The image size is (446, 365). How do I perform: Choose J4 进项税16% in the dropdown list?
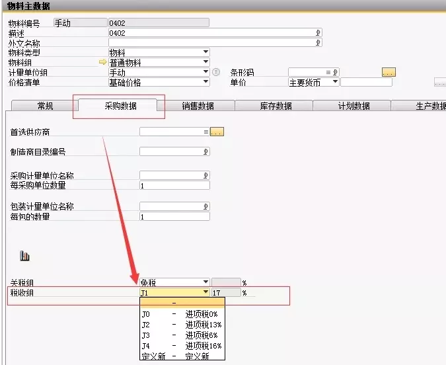click(182, 345)
